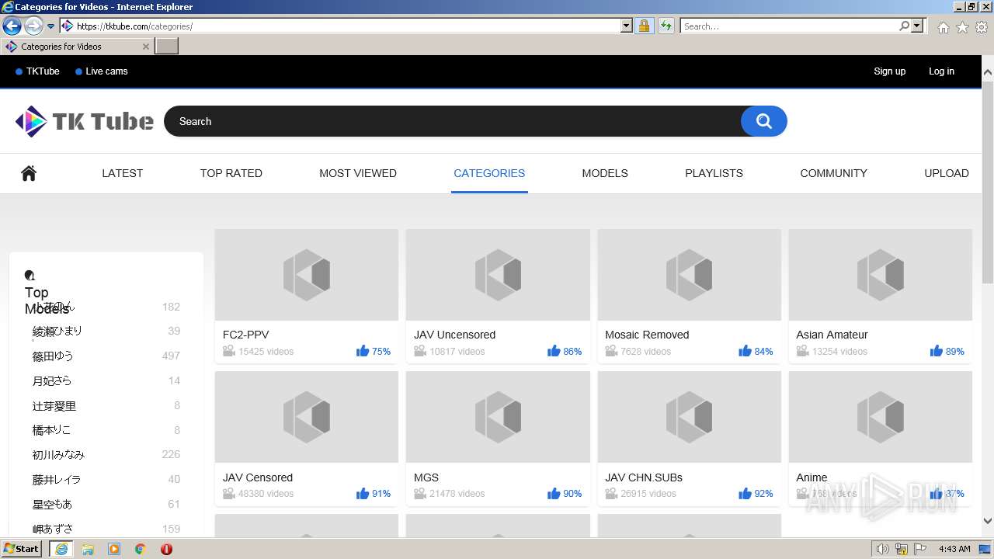Open the JAV CHN.SUBs category thumbnail

[690, 417]
